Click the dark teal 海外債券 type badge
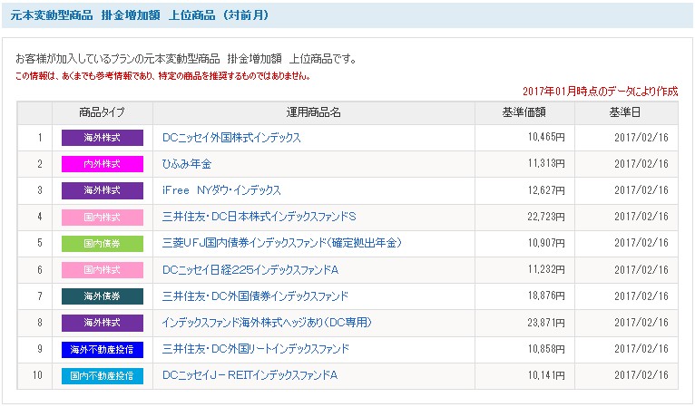 [103, 296]
